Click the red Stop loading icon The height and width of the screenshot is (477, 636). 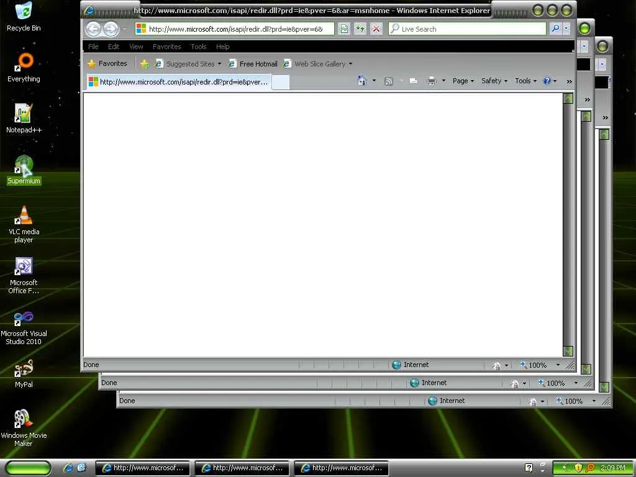coord(376,29)
